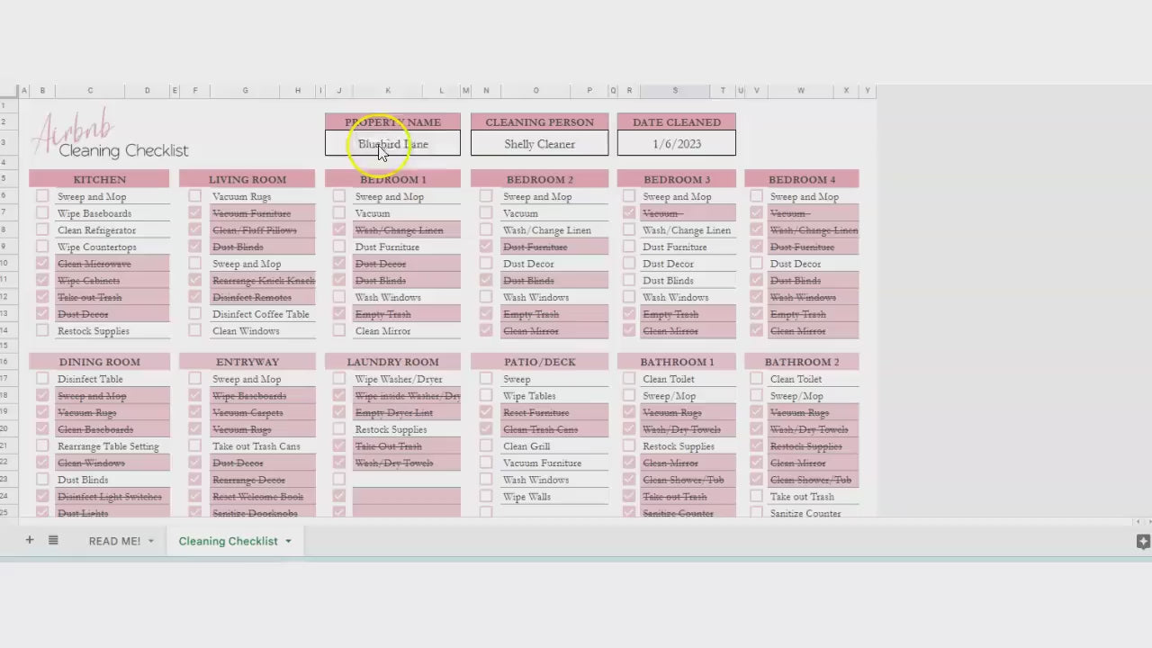Uncheck Bedroom 3 Empty Trash checkbox

pos(629,314)
